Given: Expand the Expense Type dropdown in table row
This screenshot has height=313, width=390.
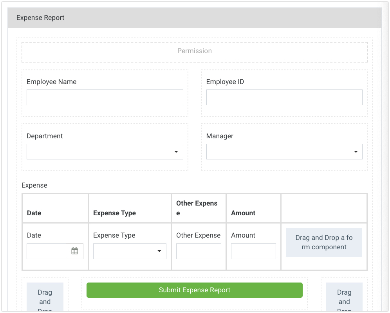Looking at the screenshot, I should [x=130, y=251].
